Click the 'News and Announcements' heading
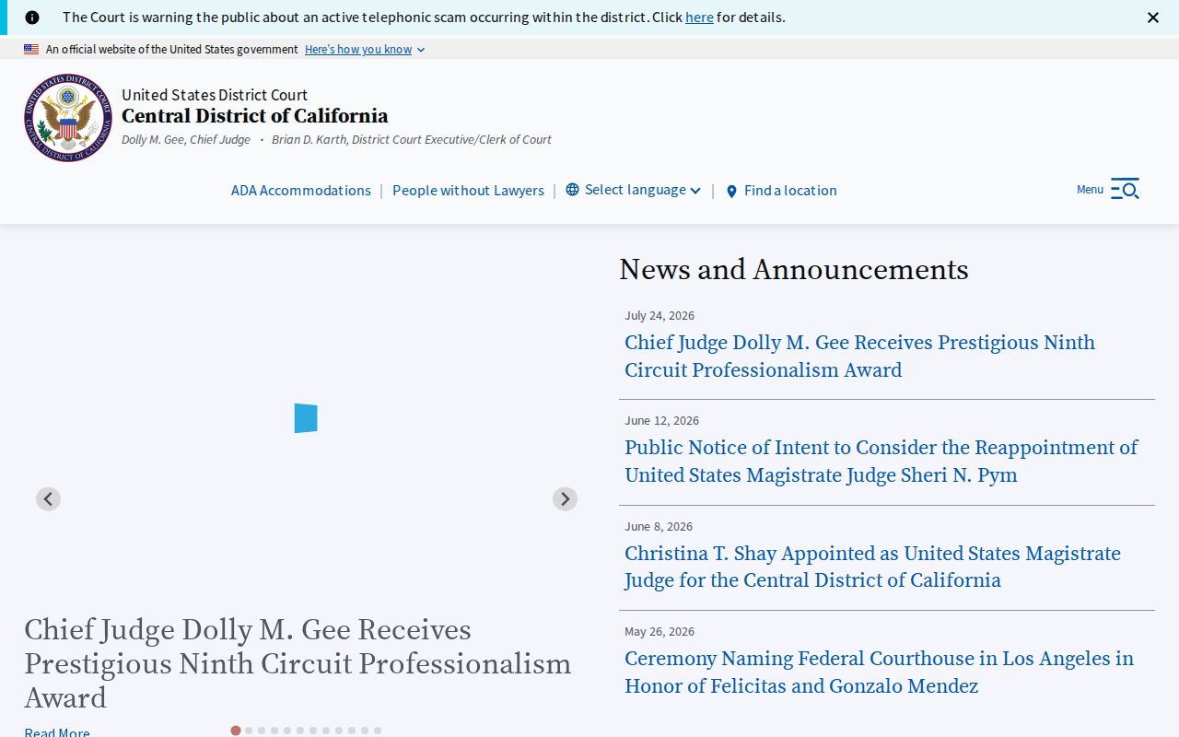The width and height of the screenshot is (1179, 737). click(x=794, y=269)
